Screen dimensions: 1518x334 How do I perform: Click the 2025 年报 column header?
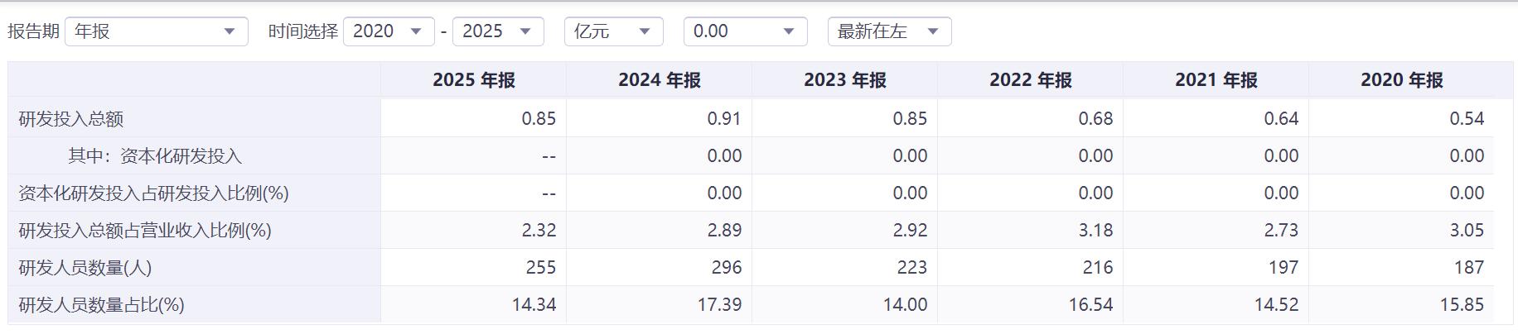point(474,80)
